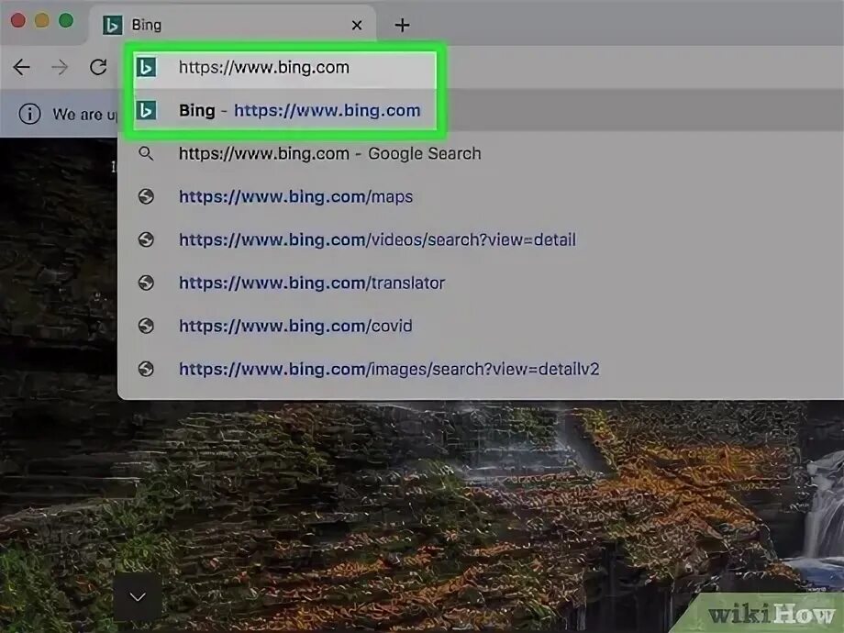Click the info circle icon in notification bar
The width and height of the screenshot is (844, 633).
coord(29,114)
